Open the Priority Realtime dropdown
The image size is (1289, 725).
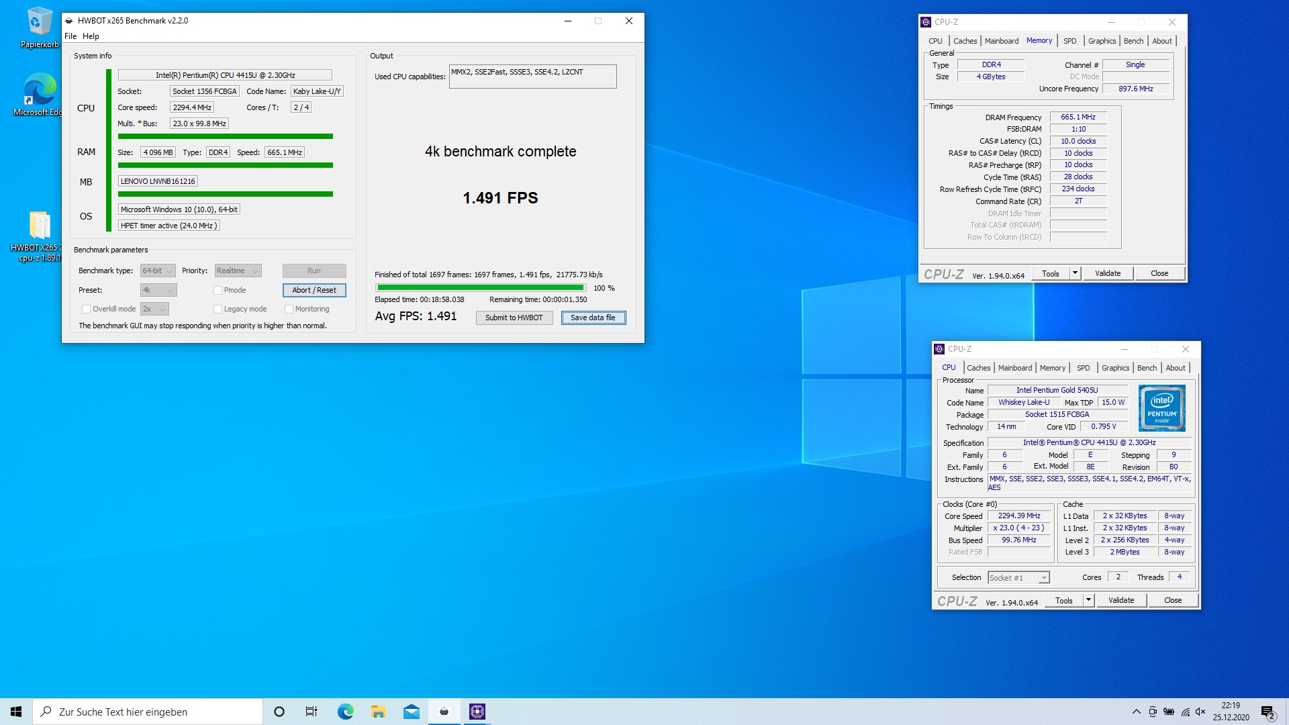pos(238,271)
